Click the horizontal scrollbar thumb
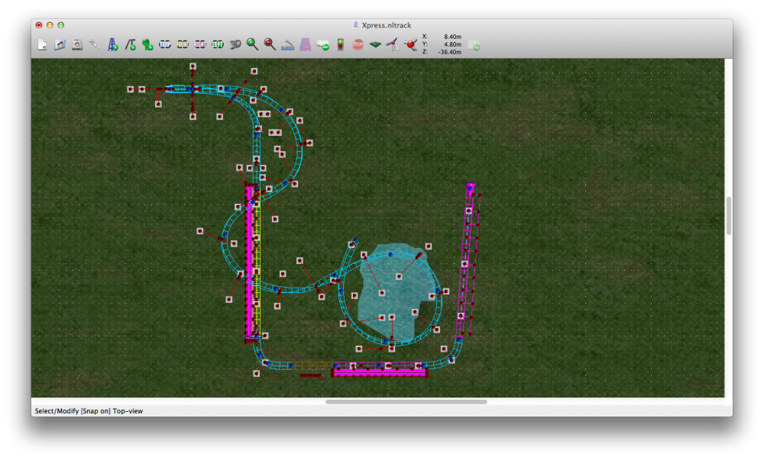This screenshot has width=764, height=460. coord(406,401)
